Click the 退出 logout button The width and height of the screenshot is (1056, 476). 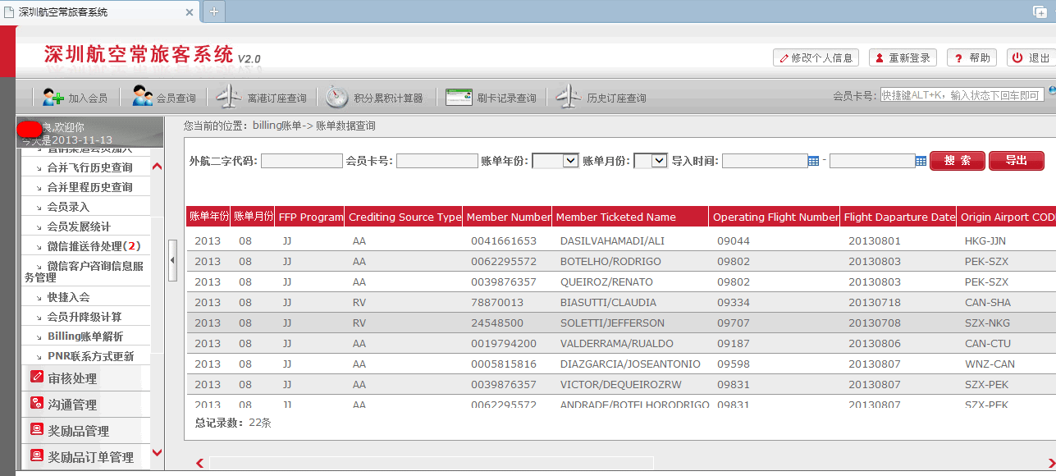(x=1031, y=57)
